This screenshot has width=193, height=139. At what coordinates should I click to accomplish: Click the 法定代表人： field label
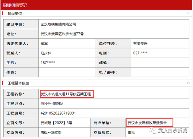(17, 43)
